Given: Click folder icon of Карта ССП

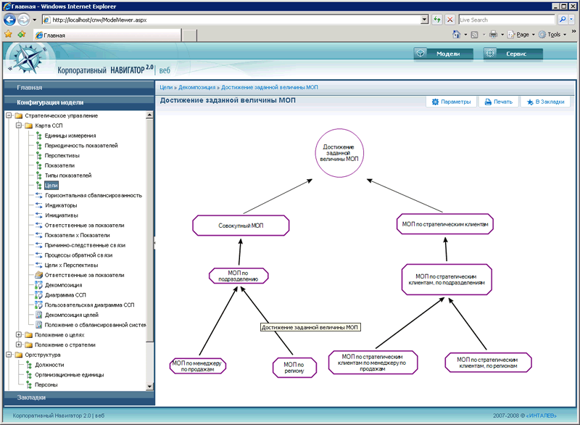Looking at the screenshot, I should pyautogui.click(x=29, y=125).
